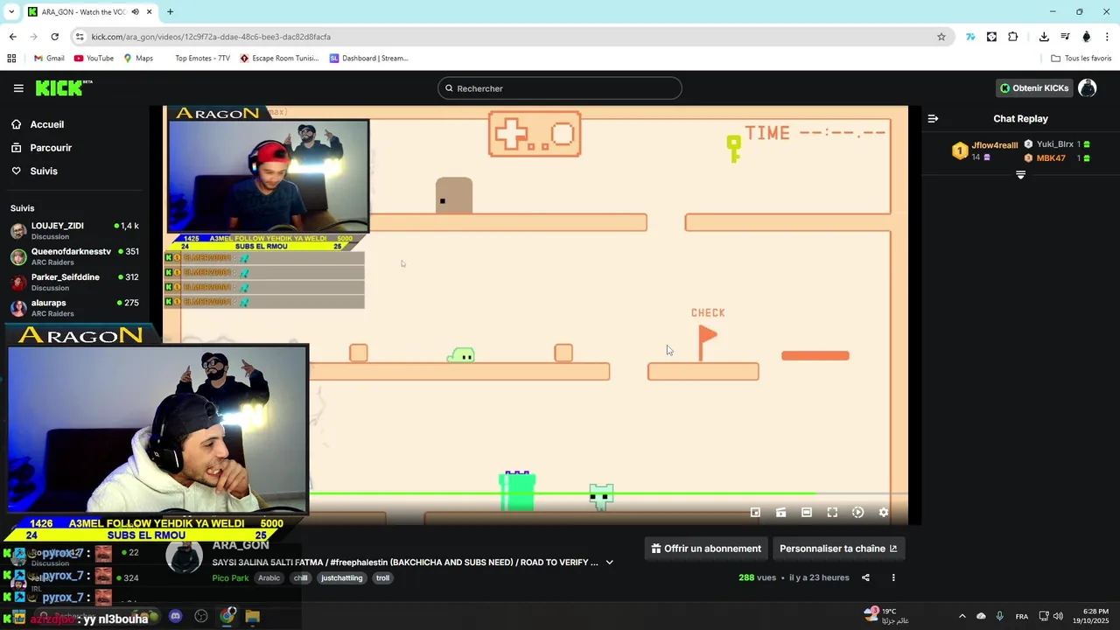The width and height of the screenshot is (1120, 630).
Task: Reload the current page
Action: [54, 37]
